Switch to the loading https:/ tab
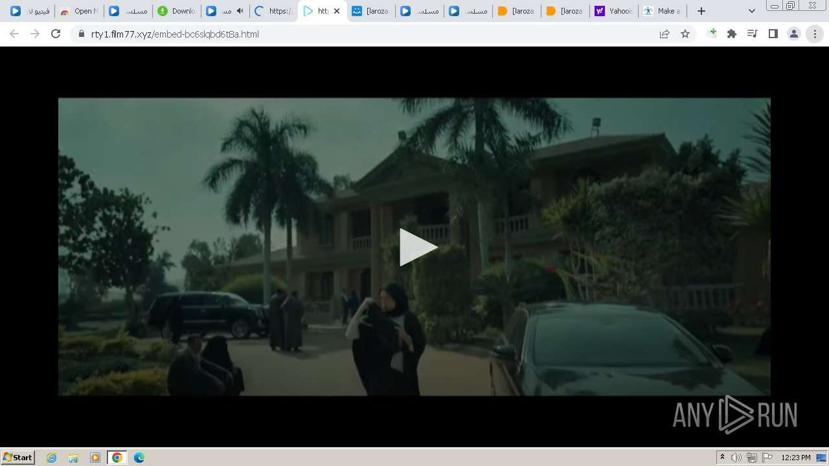Image resolution: width=829 pixels, height=466 pixels. [x=273, y=11]
